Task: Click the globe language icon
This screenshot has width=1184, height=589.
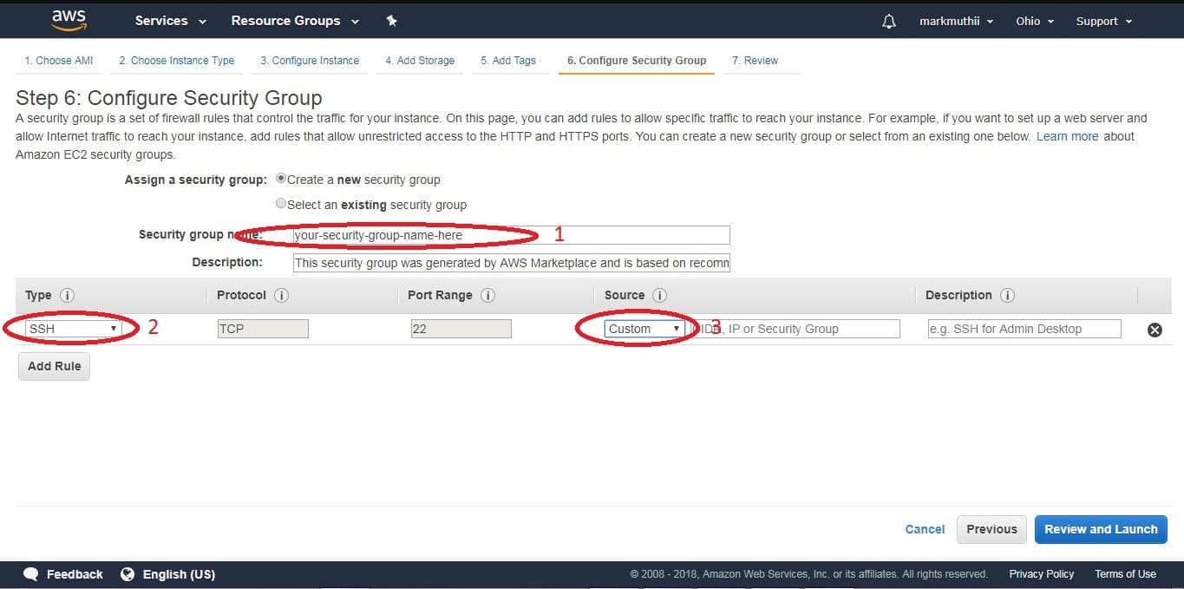Action: tap(128, 574)
